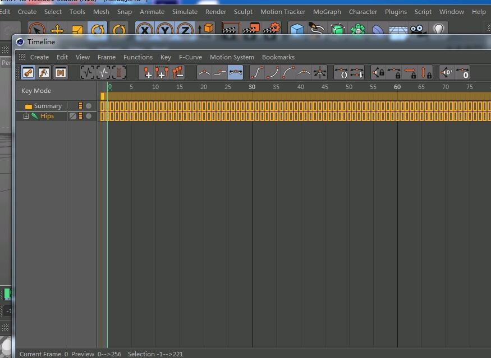Open the MoGraph main menu
This screenshot has height=358, width=491.
(327, 12)
